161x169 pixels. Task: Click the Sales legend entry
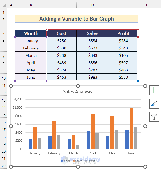click(78, 161)
